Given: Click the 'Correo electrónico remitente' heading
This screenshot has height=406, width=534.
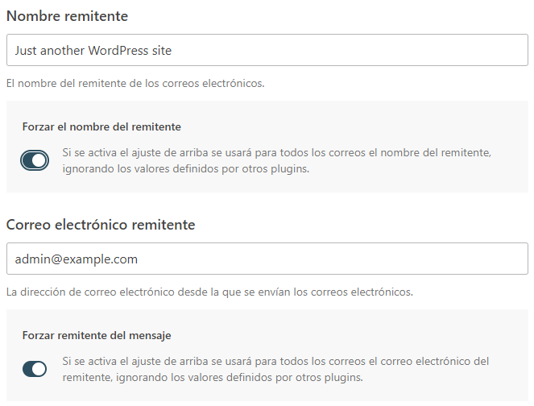Looking at the screenshot, I should 101,225.
